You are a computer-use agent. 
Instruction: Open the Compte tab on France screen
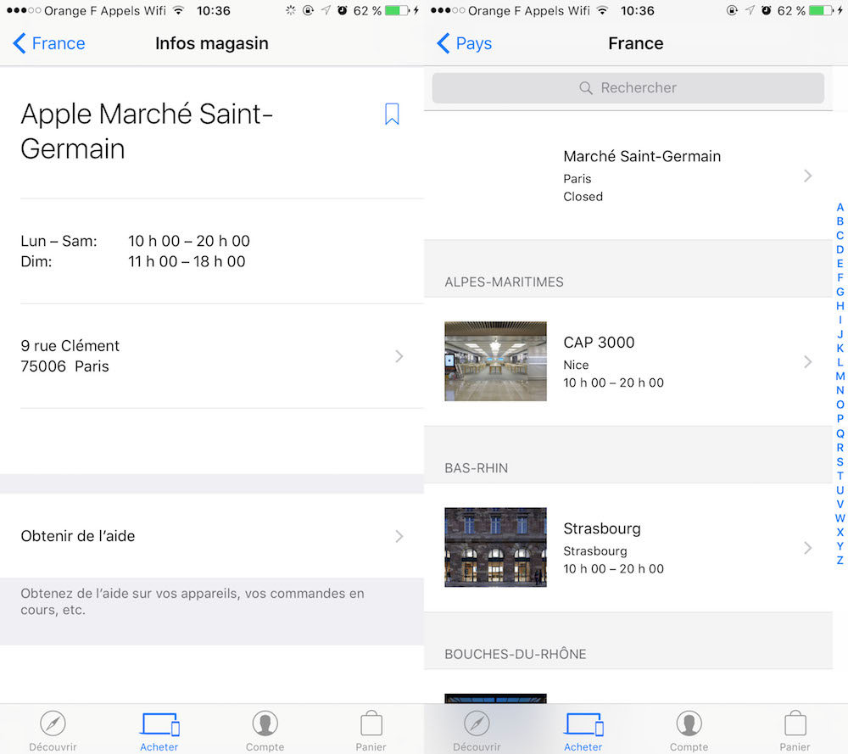[x=689, y=731]
